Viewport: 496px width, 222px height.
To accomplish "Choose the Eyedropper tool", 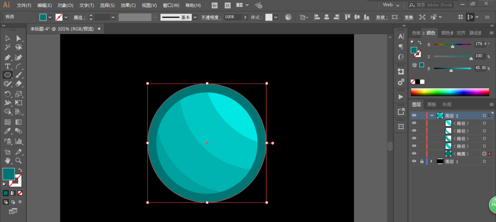I will coord(7,131).
